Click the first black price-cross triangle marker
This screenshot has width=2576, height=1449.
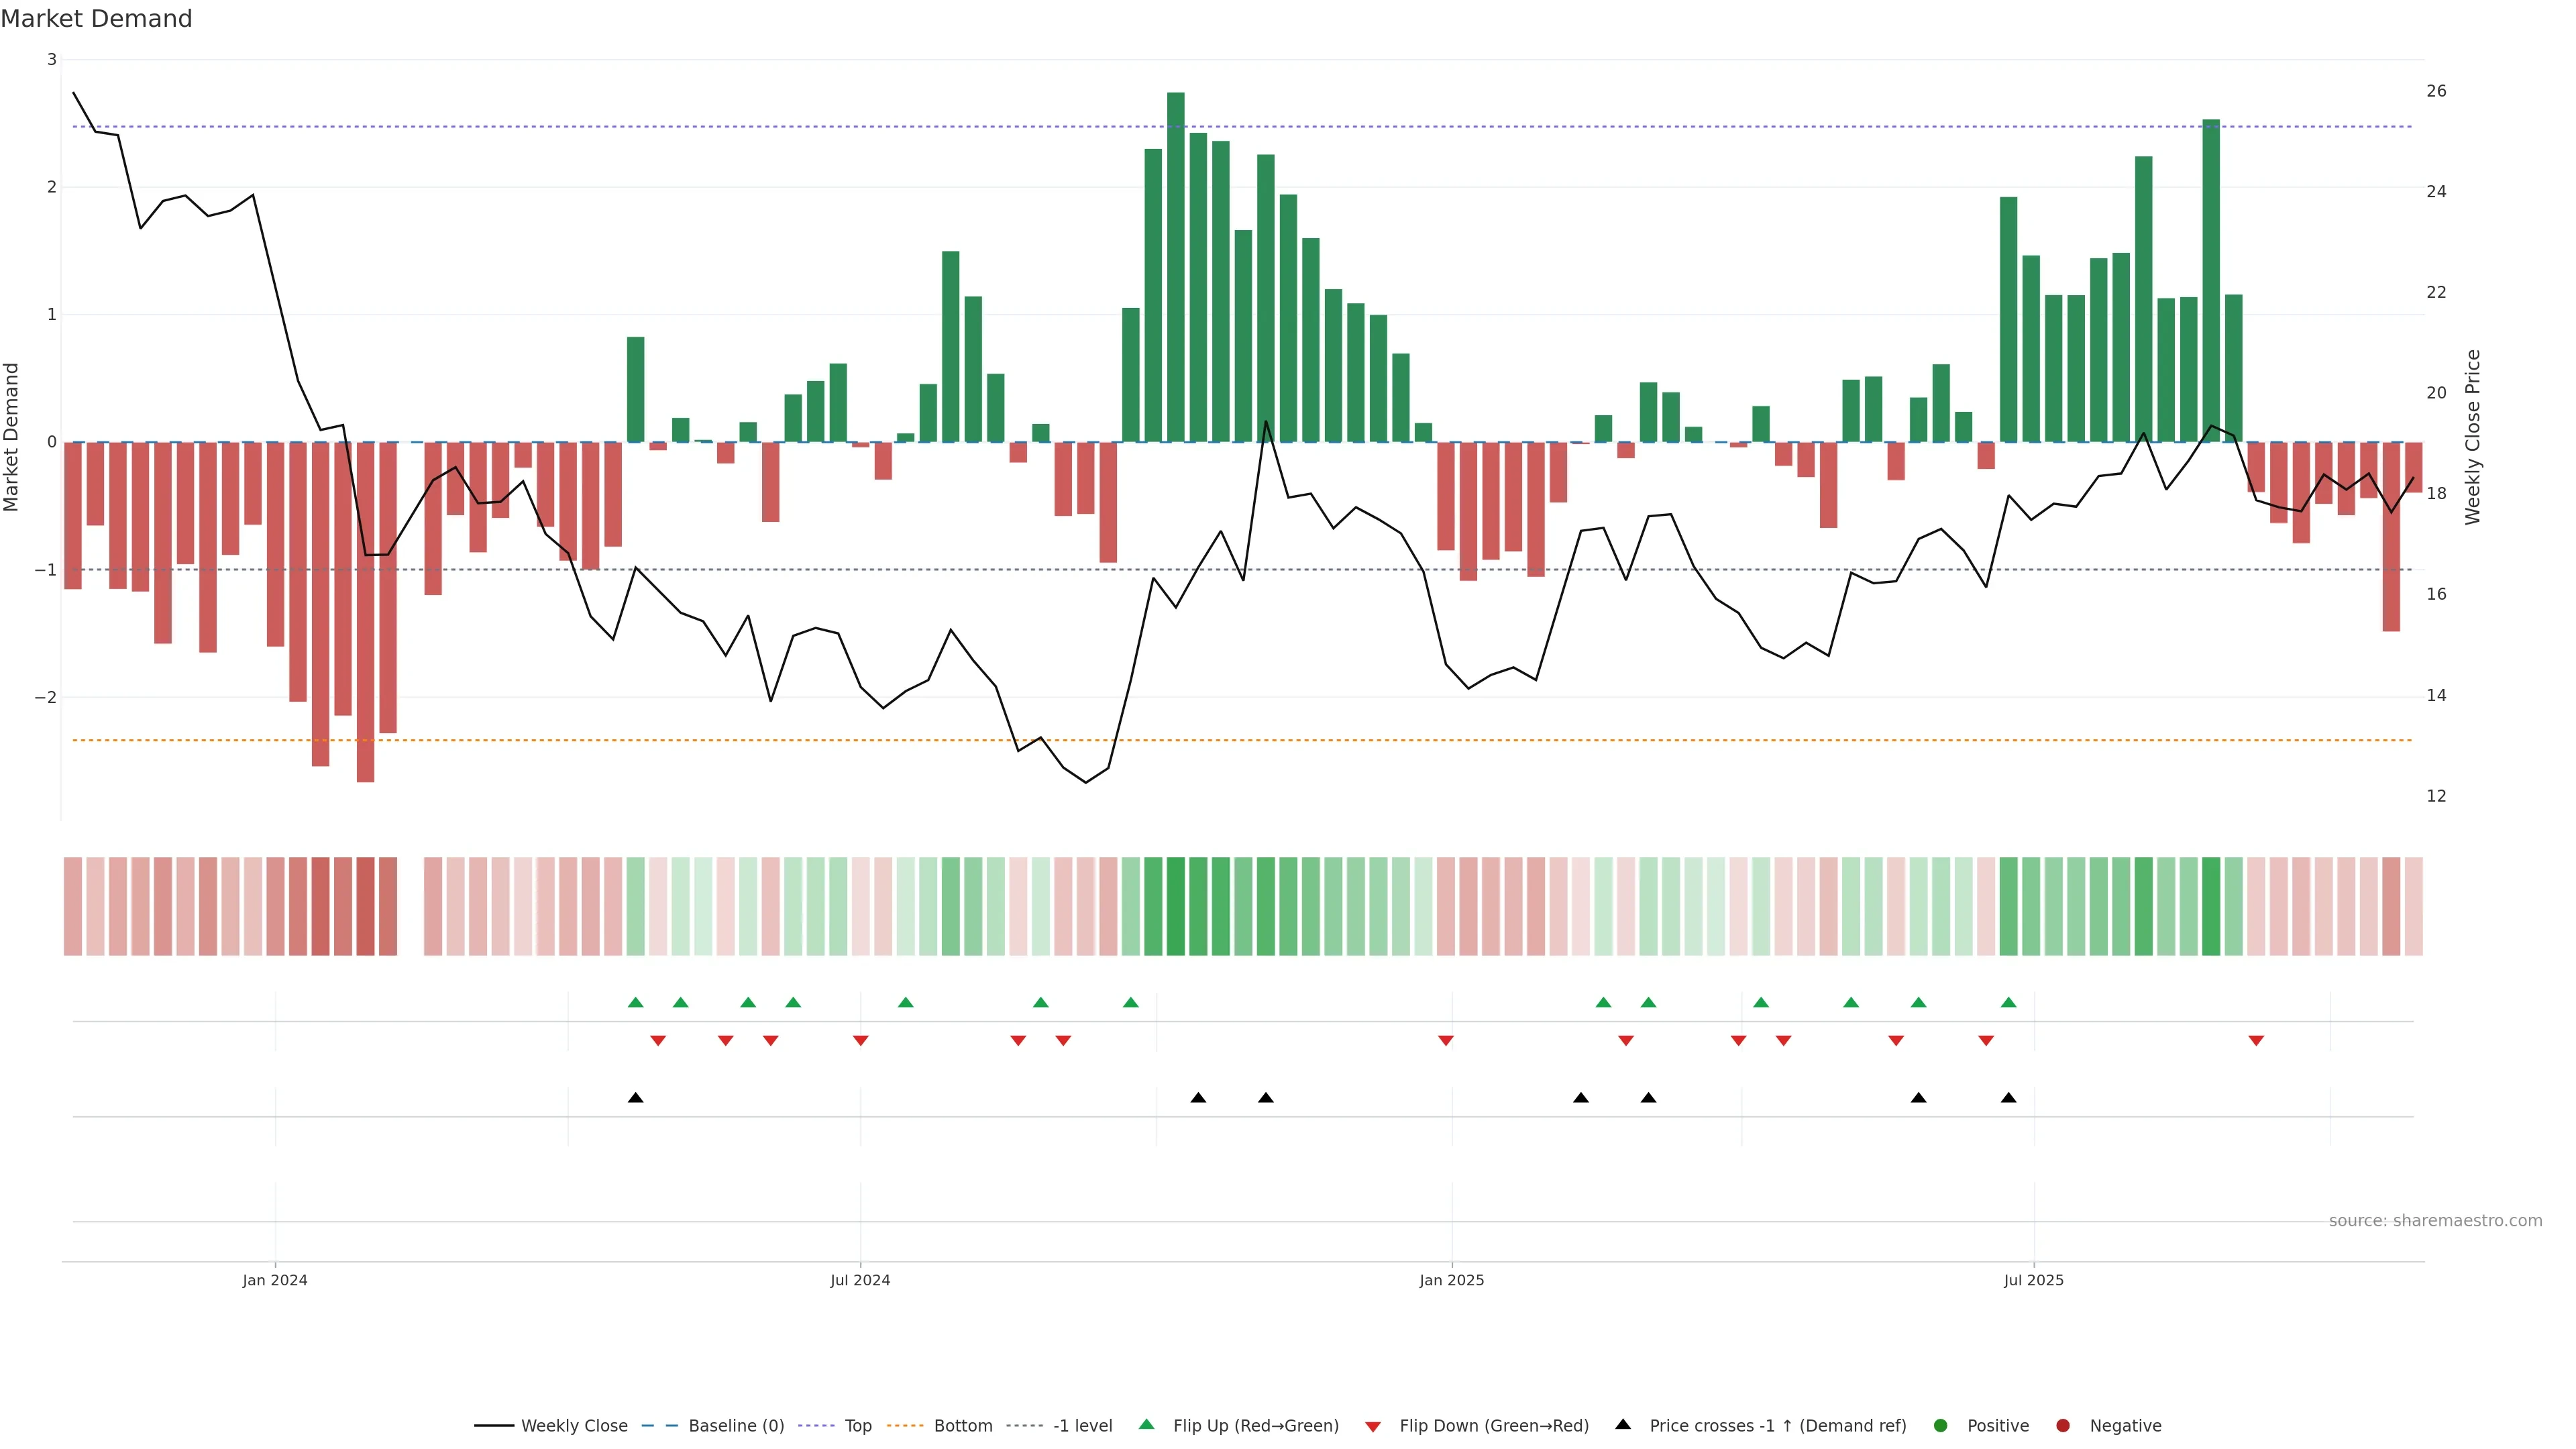tap(635, 1098)
